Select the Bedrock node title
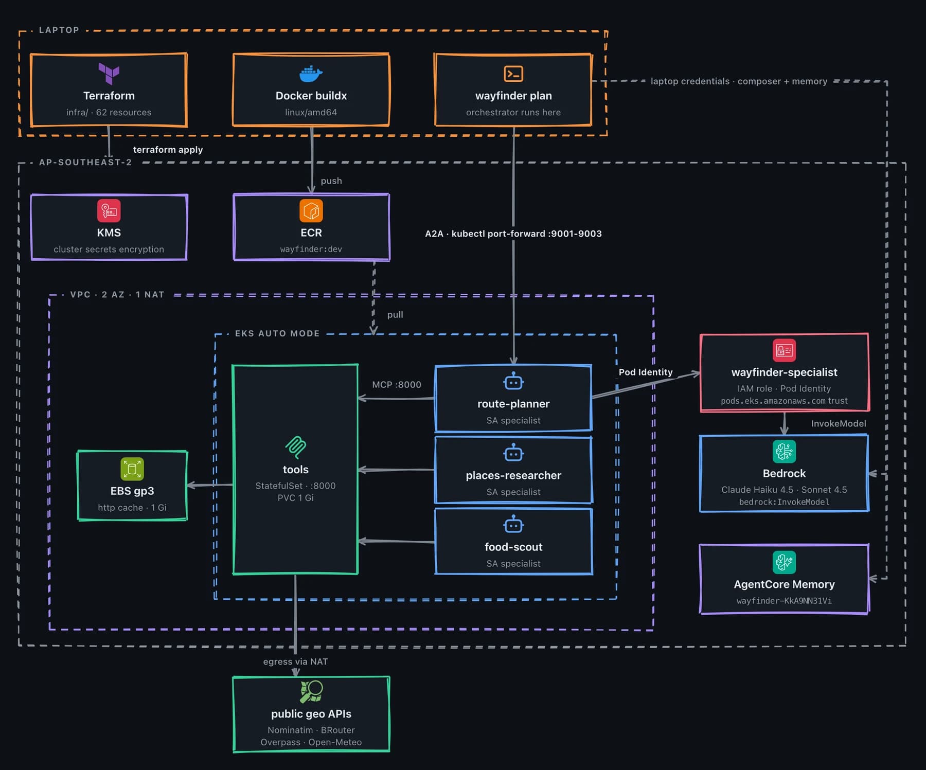Viewport: 926px width, 770px height. tap(784, 473)
